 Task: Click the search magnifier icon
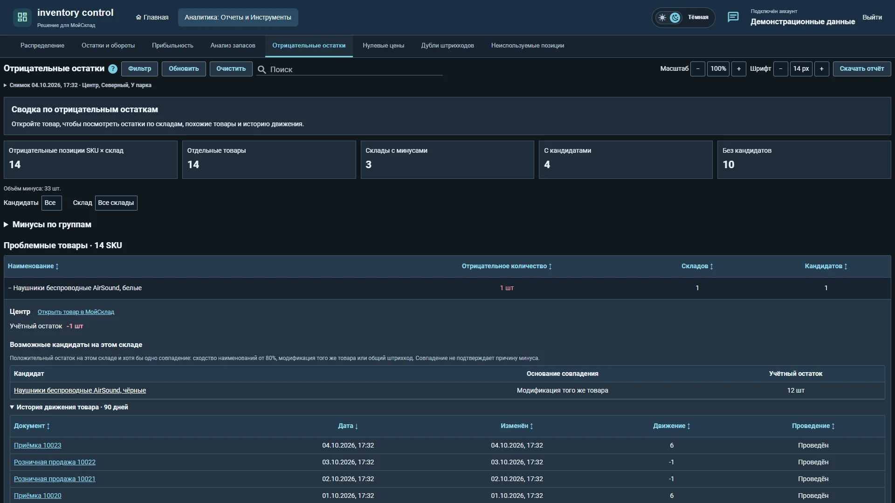(x=262, y=69)
